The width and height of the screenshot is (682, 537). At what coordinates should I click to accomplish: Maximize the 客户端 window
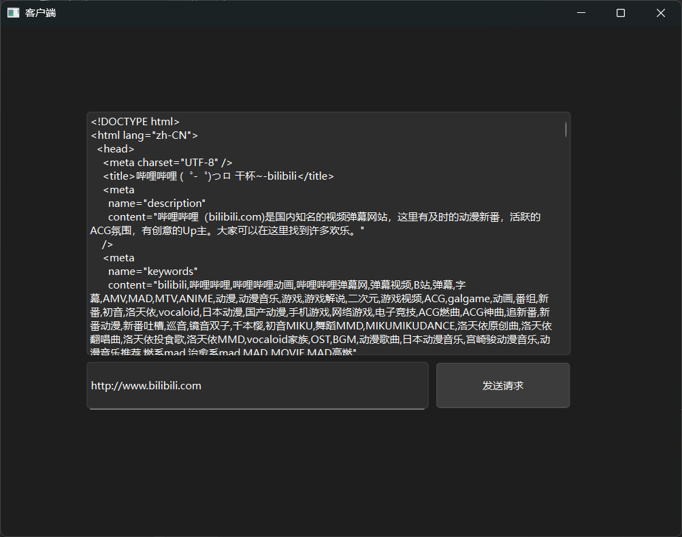pos(621,13)
